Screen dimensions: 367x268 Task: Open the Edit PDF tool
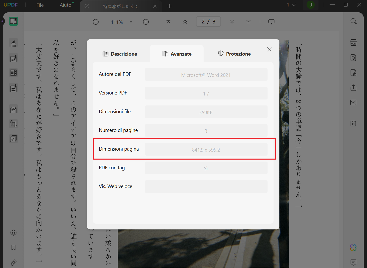pyautogui.click(x=13, y=59)
